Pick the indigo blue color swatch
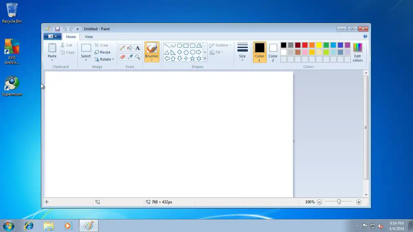The width and height of the screenshot is (413, 232). pos(340,45)
